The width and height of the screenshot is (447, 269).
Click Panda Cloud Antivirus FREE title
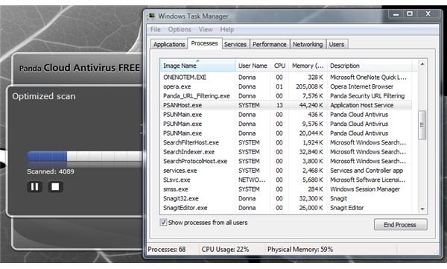click(x=80, y=68)
